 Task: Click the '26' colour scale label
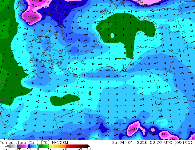tap(65, 149)
